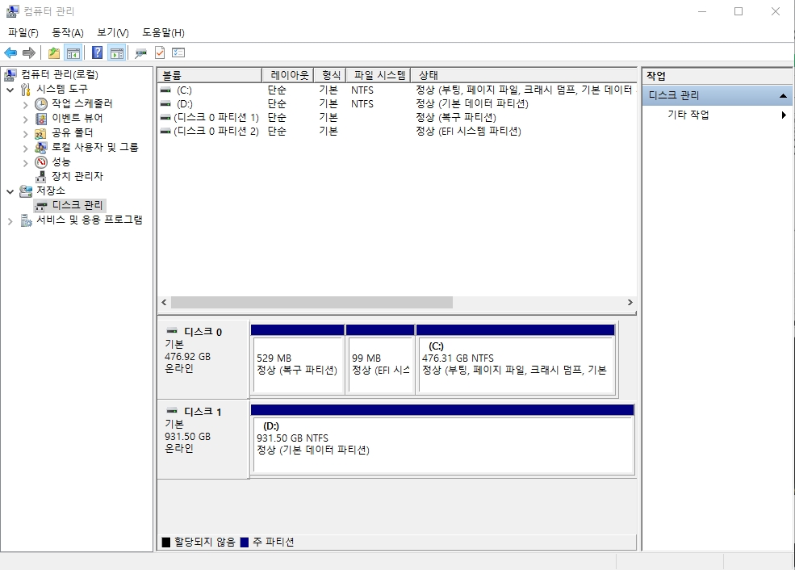
Task: Expand 서비스 및 응용 프로그램 node
Action: (10, 220)
